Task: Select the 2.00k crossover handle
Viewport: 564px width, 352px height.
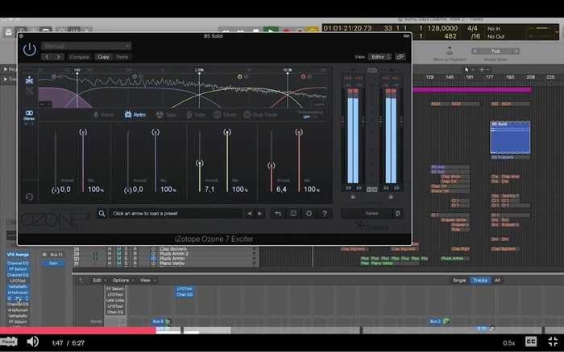Action: 199,73
